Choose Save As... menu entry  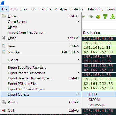point(41,52)
